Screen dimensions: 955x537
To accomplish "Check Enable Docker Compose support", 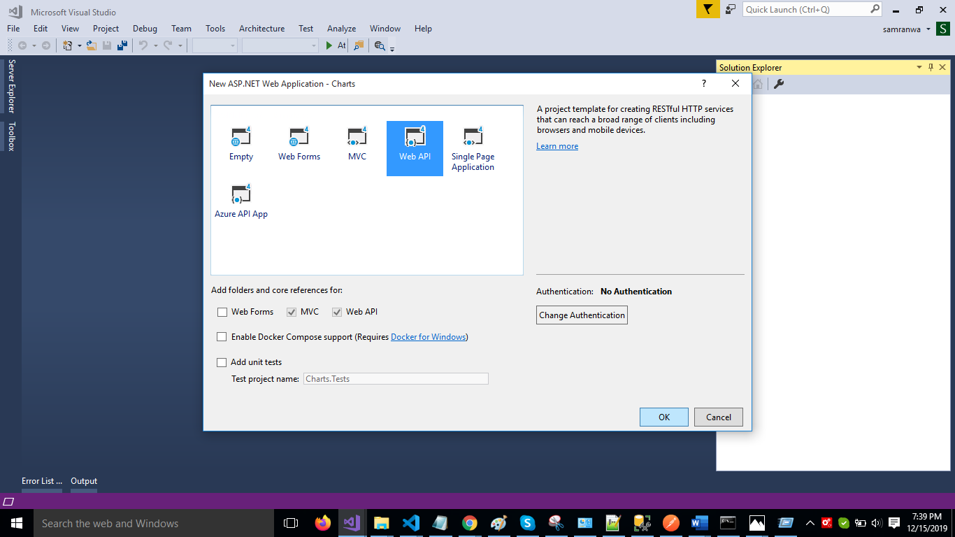I will coord(222,337).
